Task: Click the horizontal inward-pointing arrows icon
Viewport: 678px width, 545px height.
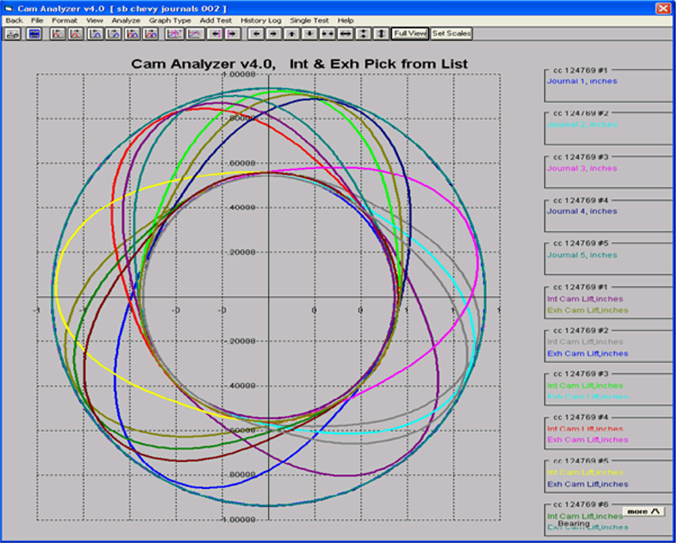Action: [327, 34]
